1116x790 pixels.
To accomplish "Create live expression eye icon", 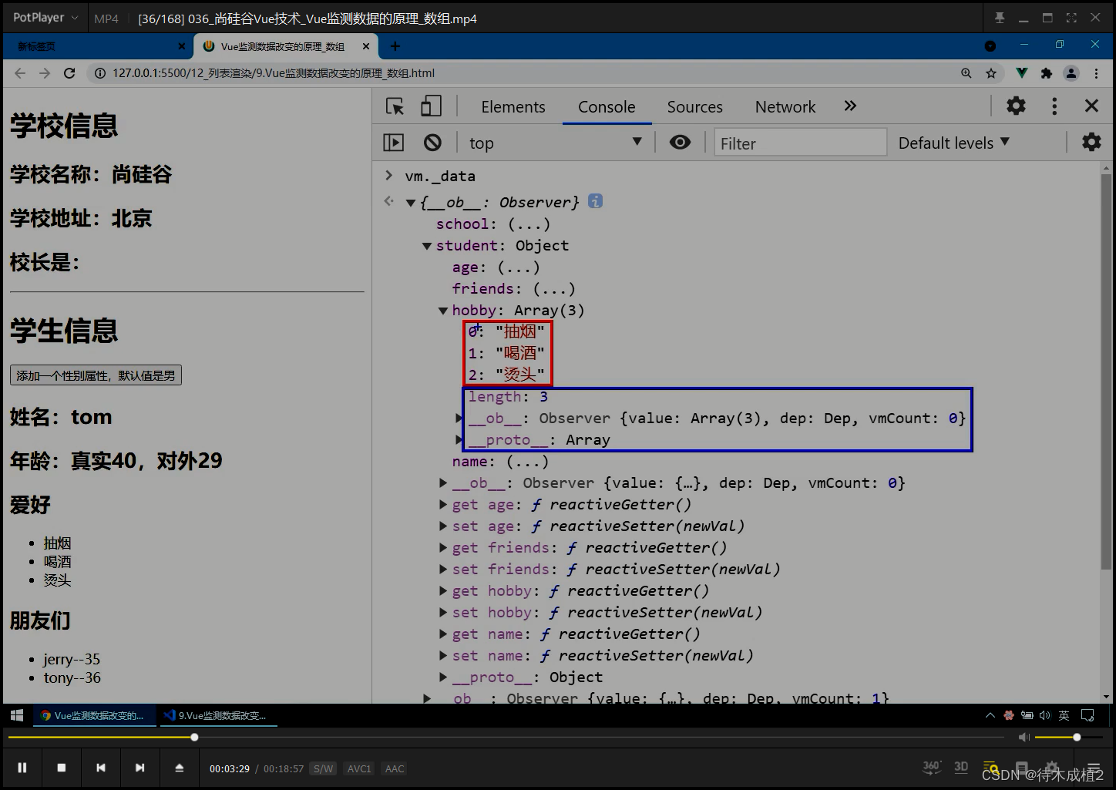I will 680,143.
